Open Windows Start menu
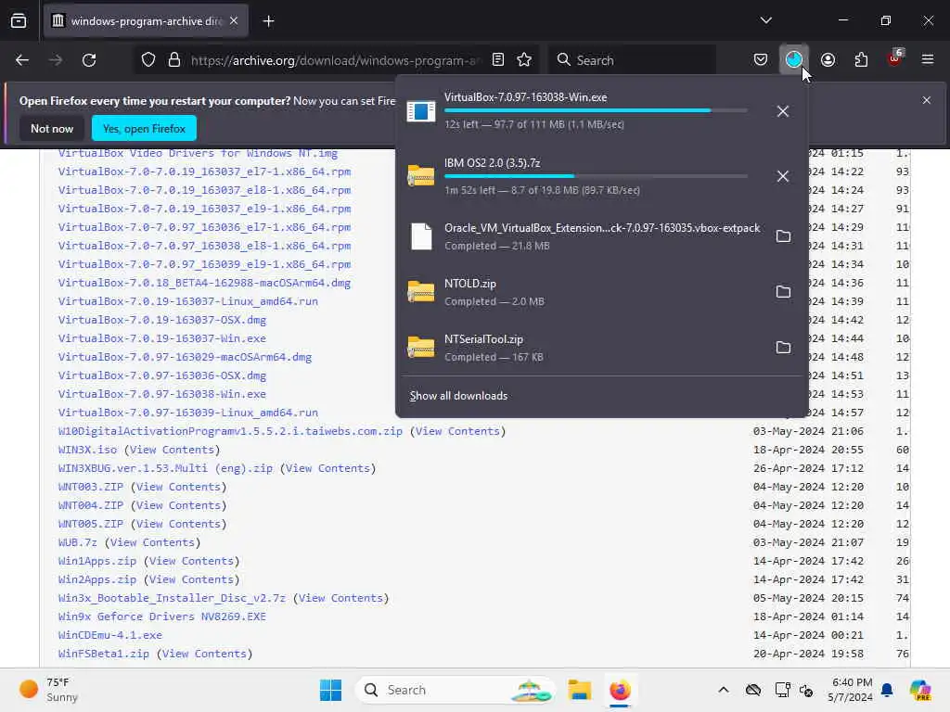Screen dimensions: 950x712 pos(330,690)
